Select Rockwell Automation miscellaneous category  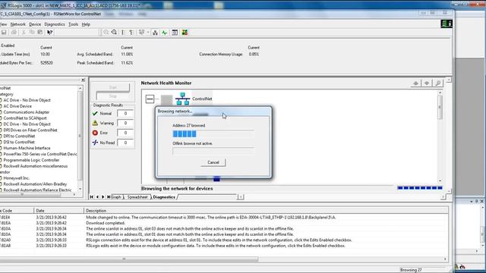pos(36,166)
